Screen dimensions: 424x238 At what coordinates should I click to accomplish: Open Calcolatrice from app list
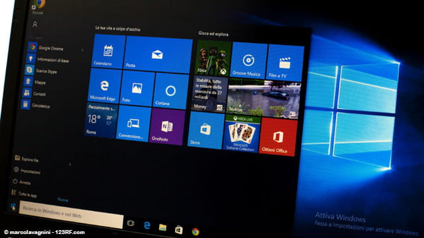click(36, 105)
